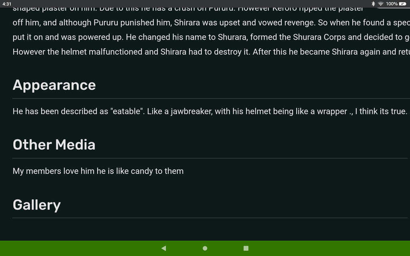Select the Appearance section heading

[54, 85]
